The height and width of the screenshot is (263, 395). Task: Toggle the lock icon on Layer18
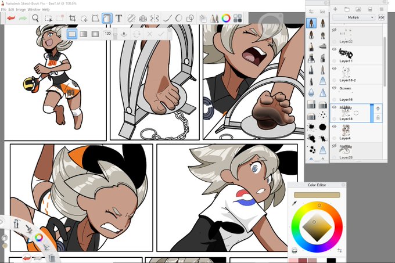[378, 118]
